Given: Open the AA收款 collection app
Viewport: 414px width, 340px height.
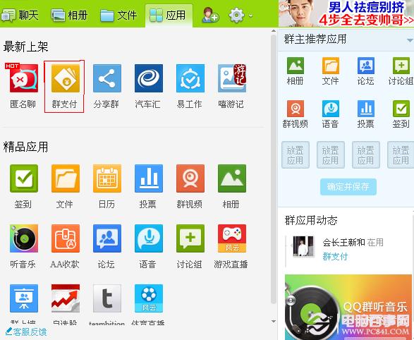Looking at the screenshot, I should [x=65, y=238].
